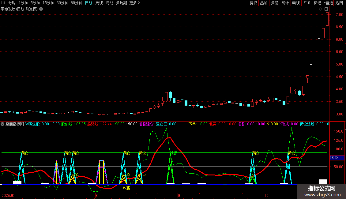Open the 画线 drawing tools

[x=296, y=3]
